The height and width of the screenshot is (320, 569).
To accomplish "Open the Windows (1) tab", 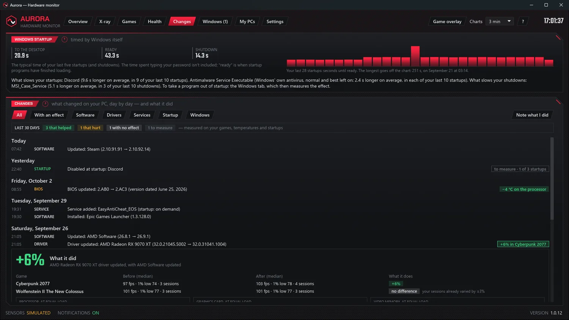I will pyautogui.click(x=215, y=22).
